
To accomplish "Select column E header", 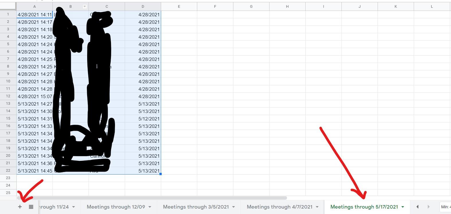I will [x=179, y=7].
